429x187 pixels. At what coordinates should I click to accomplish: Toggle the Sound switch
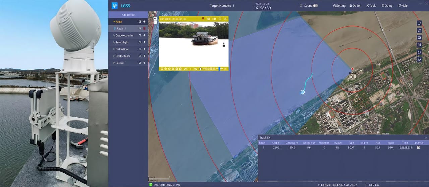(316, 6)
